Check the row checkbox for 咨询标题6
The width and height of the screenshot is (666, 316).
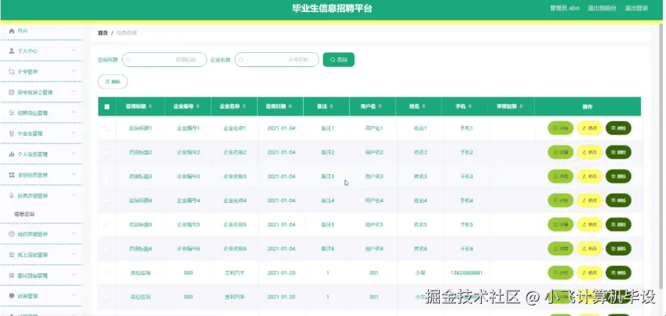click(x=107, y=249)
